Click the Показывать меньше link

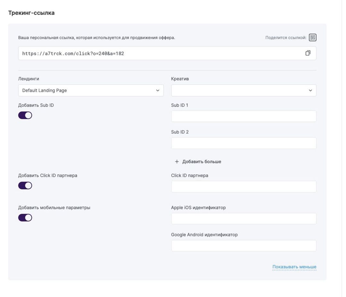[294, 267]
